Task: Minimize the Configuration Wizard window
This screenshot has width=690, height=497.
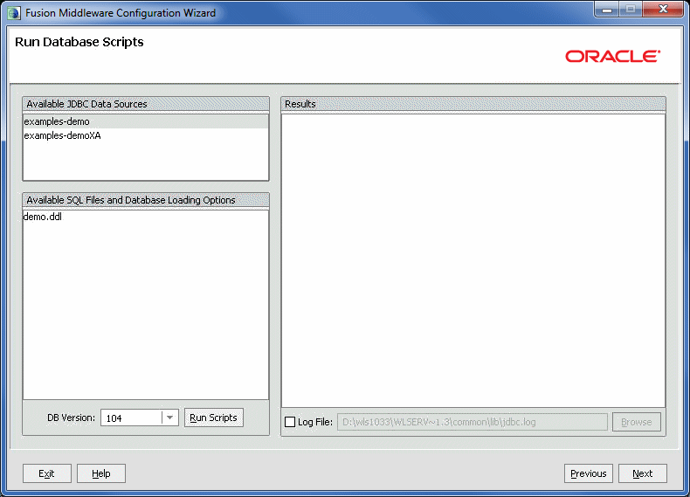Action: tap(607, 10)
